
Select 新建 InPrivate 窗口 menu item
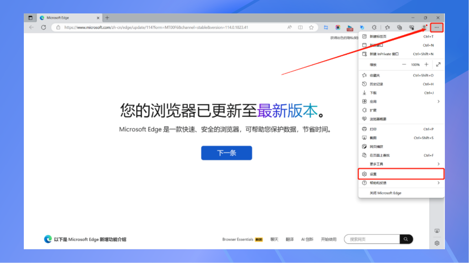click(401, 54)
